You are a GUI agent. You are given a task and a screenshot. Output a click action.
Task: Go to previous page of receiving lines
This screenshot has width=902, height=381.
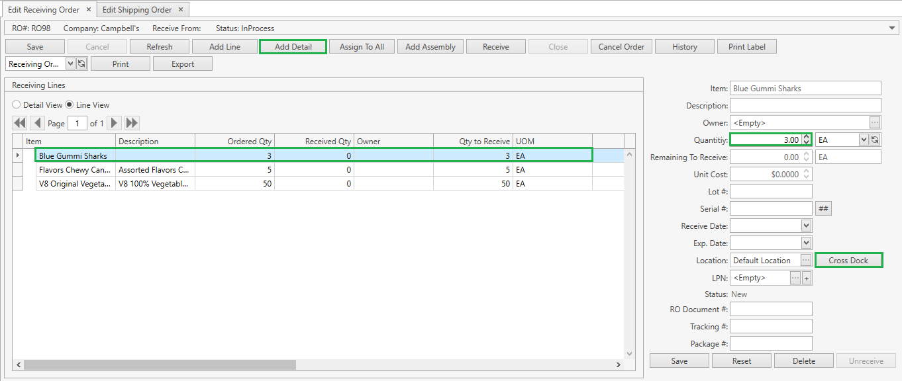tap(37, 123)
